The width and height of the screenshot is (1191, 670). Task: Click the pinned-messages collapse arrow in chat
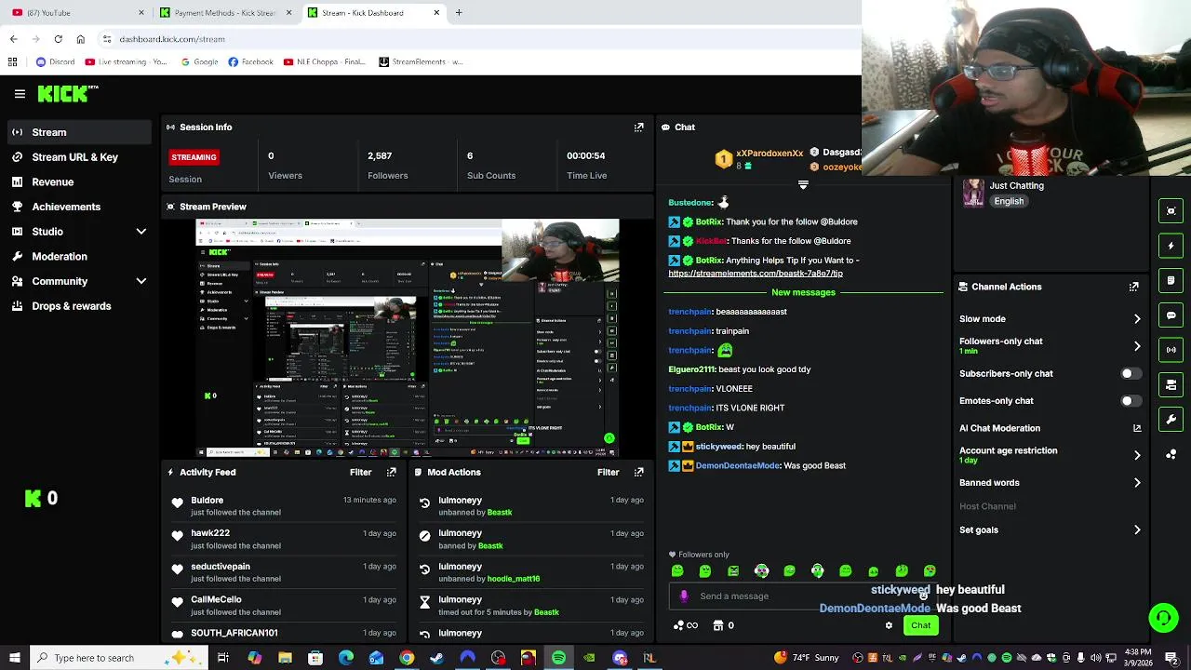[x=803, y=185]
